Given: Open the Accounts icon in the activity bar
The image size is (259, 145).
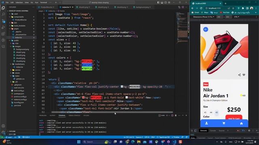Looking at the screenshot, I should pos(3,126).
